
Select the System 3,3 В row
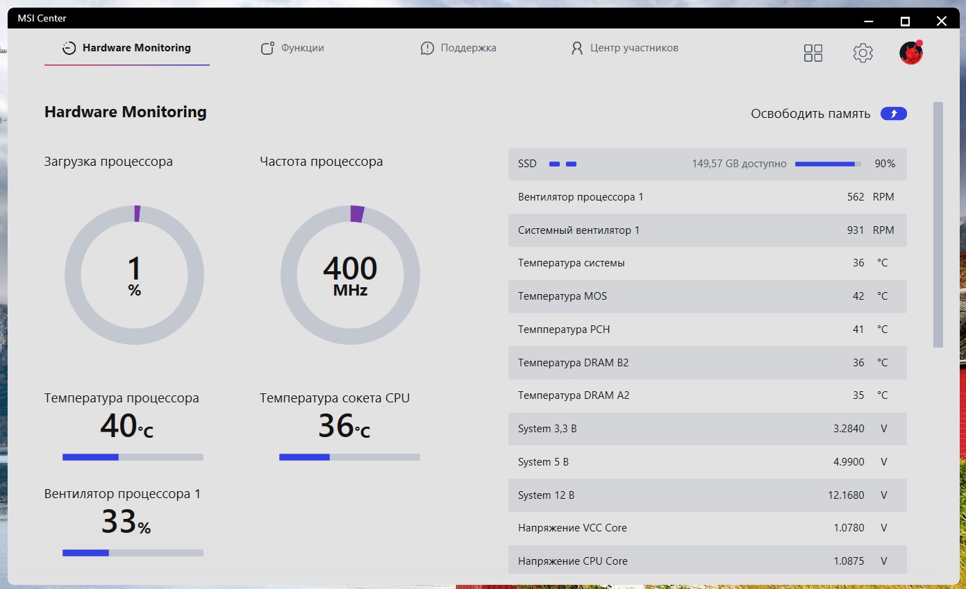707,429
